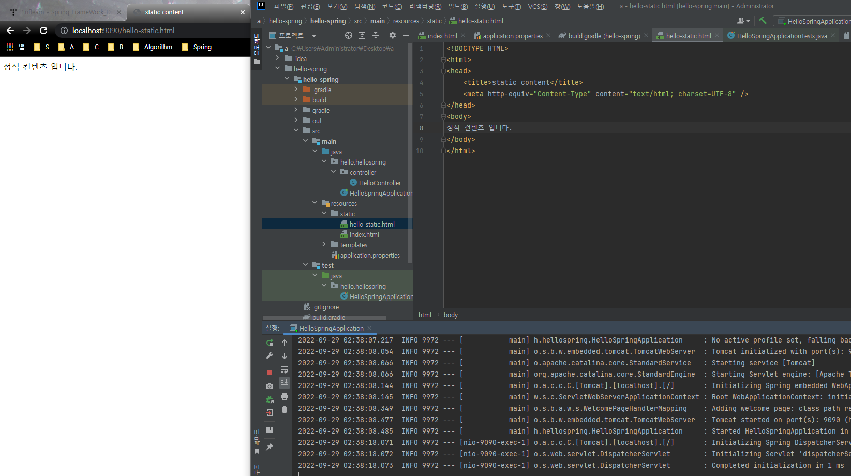Clear console with trash icon
851x476 pixels.
pyautogui.click(x=285, y=410)
